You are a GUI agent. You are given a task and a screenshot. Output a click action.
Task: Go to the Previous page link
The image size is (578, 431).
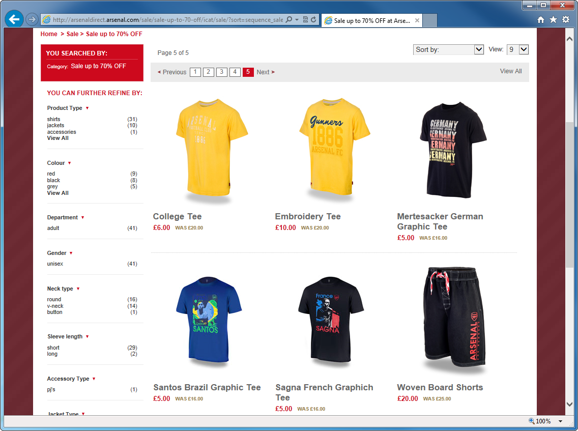pyautogui.click(x=172, y=72)
